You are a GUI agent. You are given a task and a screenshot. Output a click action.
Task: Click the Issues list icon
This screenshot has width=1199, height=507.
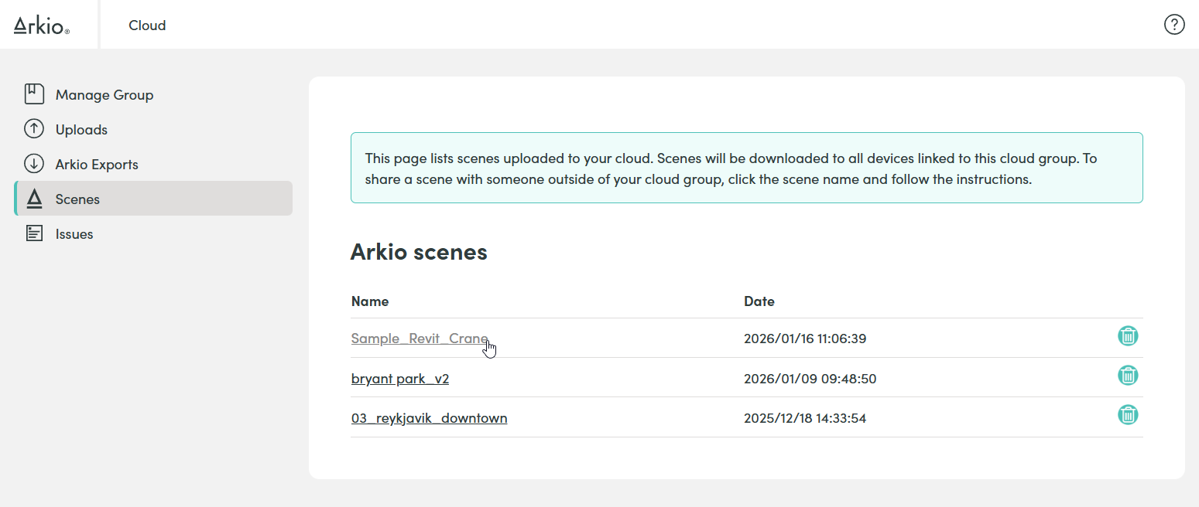34,233
